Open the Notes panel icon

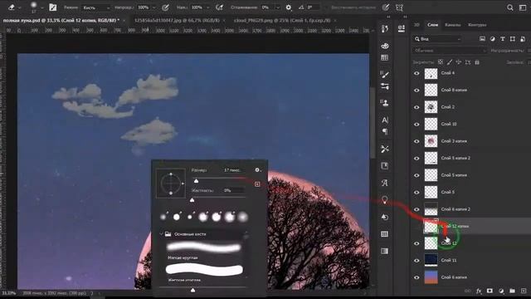pos(385,166)
